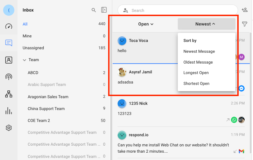This screenshot has height=160, width=253.
Task: Open the China Support Team inbox
Action: pyautogui.click(x=46, y=109)
